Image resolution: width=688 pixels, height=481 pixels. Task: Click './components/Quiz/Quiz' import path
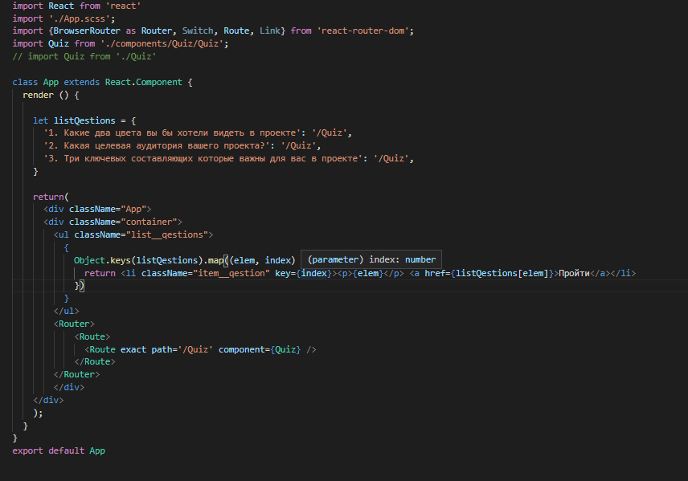(x=162, y=43)
